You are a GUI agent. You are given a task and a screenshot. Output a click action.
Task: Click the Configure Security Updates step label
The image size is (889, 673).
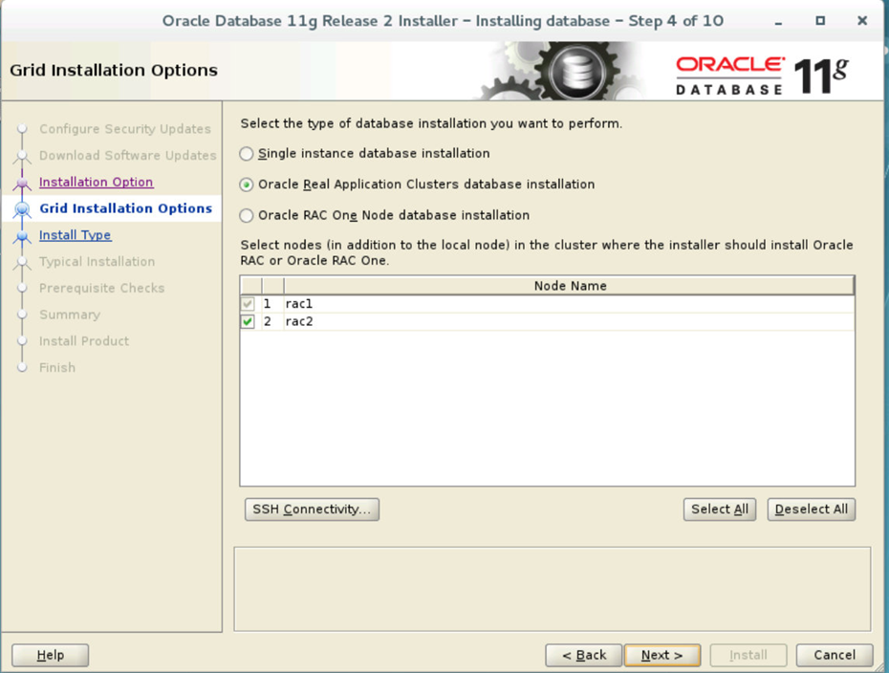pos(124,129)
